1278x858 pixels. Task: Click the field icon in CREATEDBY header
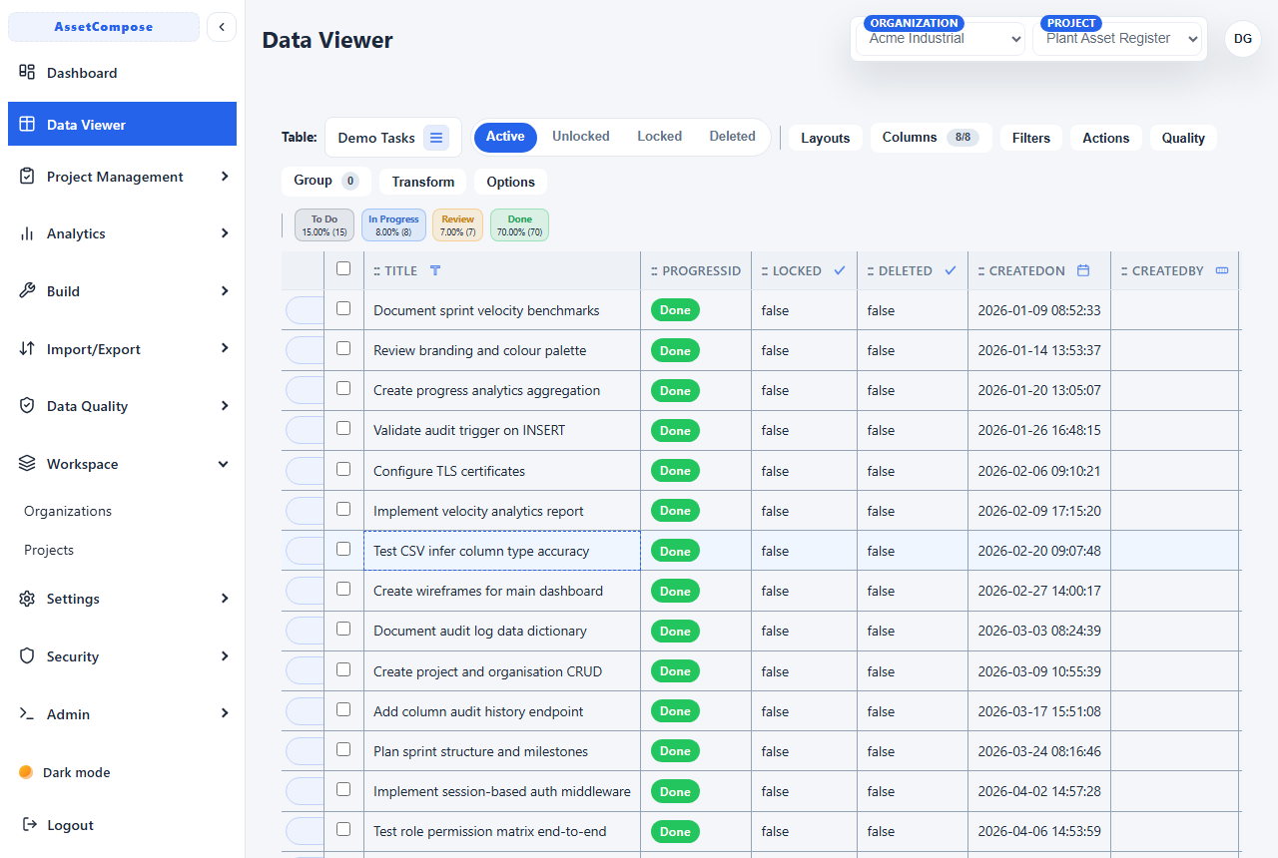(x=1222, y=270)
